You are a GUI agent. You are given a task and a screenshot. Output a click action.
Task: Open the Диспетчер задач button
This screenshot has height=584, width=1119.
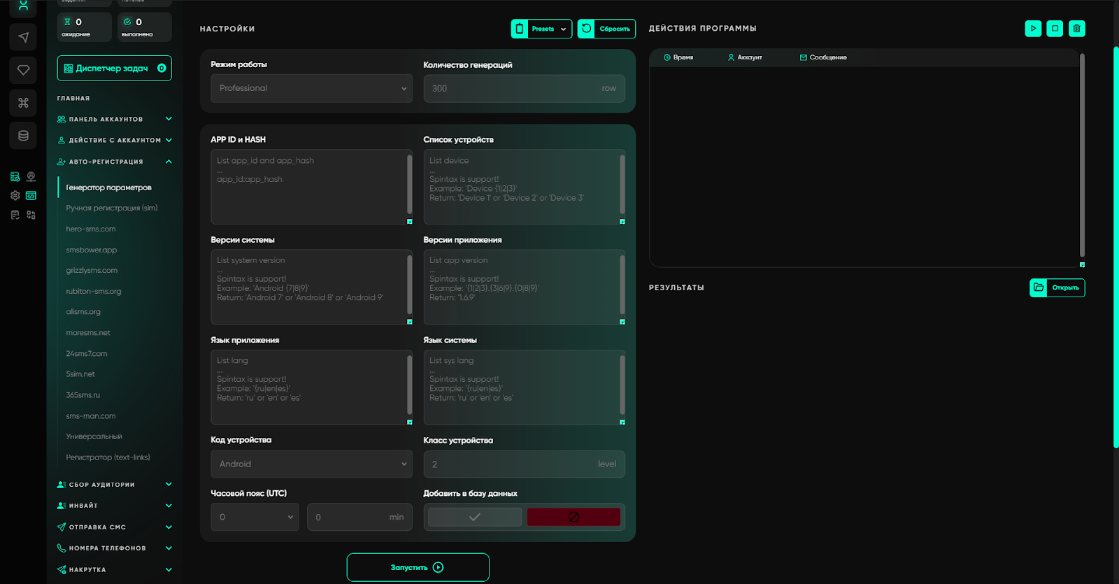(x=114, y=69)
